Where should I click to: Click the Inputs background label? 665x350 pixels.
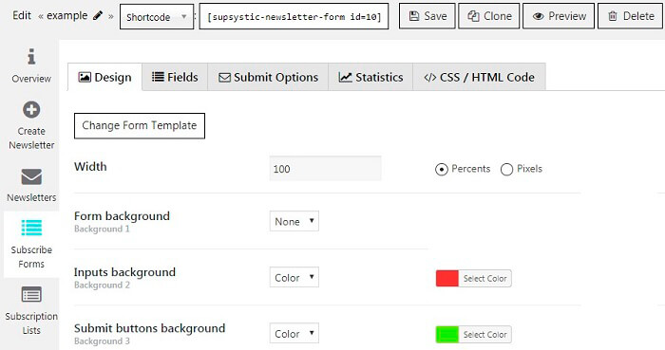coord(124,272)
